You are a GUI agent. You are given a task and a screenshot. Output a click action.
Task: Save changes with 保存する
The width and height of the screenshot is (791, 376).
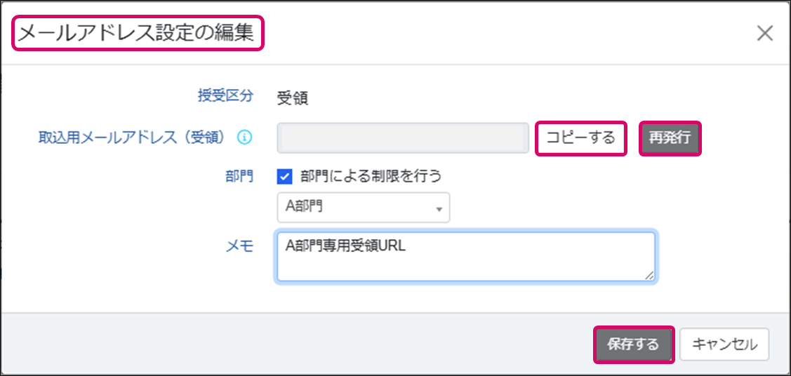(x=634, y=344)
